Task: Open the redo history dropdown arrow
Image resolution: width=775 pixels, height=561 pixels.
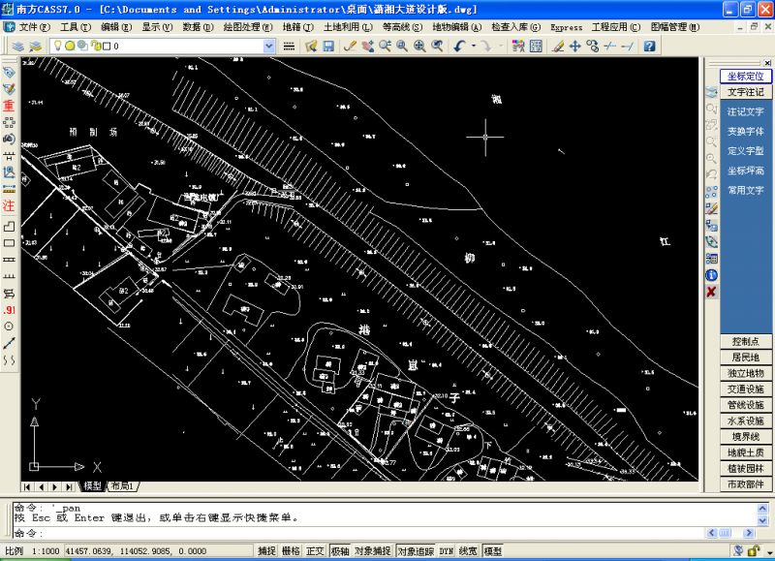Action: [501, 46]
